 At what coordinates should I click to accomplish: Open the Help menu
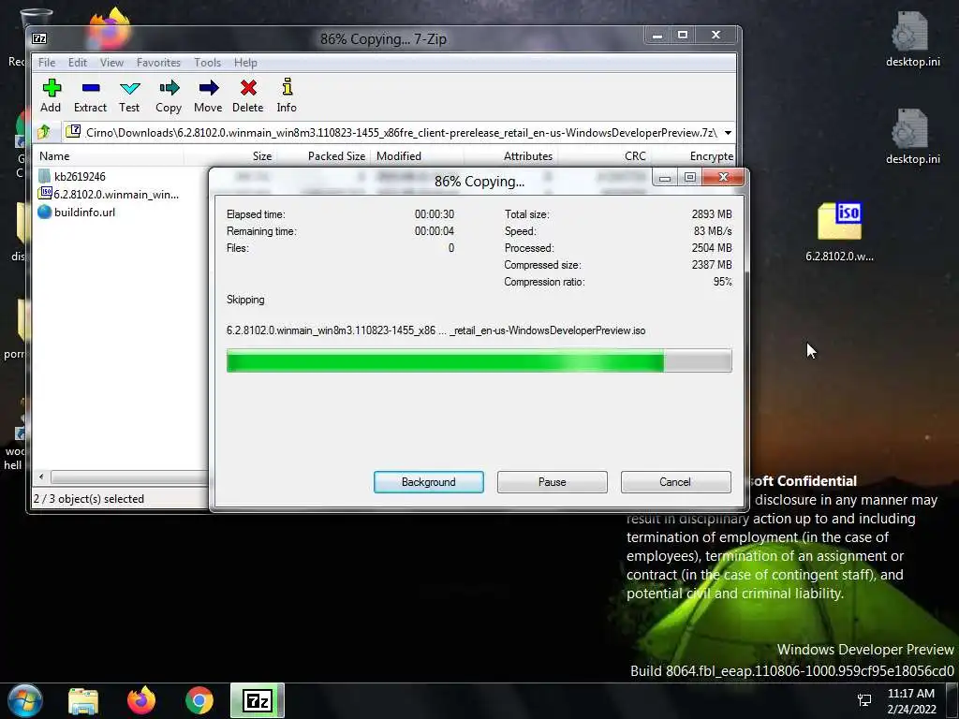point(245,63)
